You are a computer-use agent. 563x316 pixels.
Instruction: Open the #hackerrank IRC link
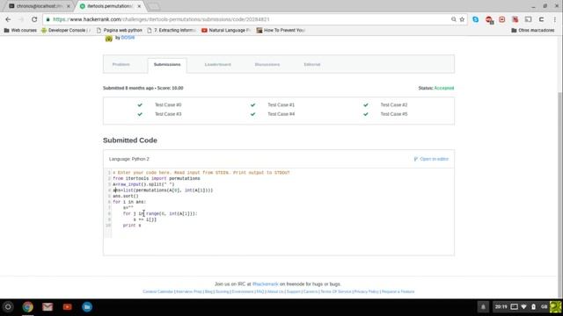tap(266, 284)
